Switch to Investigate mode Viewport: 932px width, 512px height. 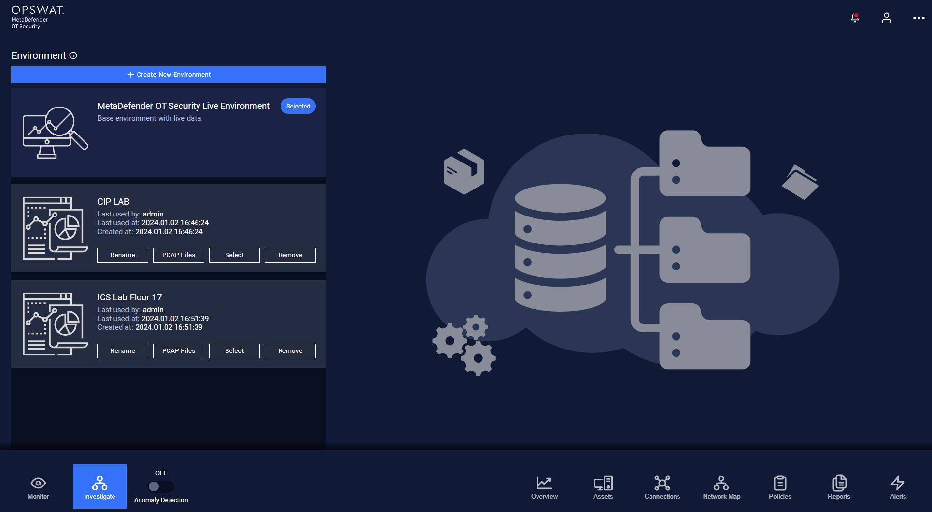click(x=100, y=486)
